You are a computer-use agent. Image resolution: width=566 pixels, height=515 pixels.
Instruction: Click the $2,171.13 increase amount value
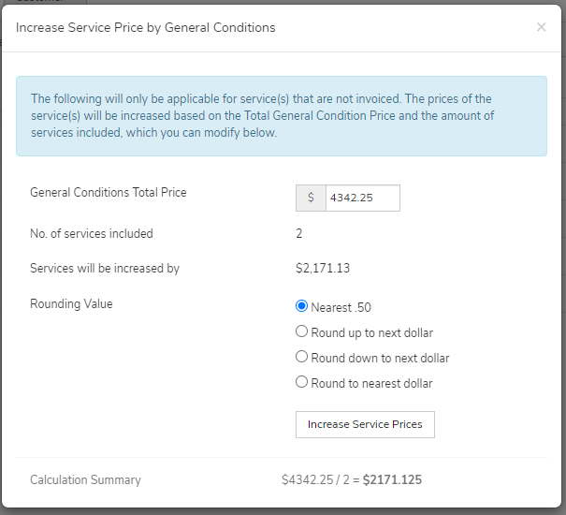323,268
